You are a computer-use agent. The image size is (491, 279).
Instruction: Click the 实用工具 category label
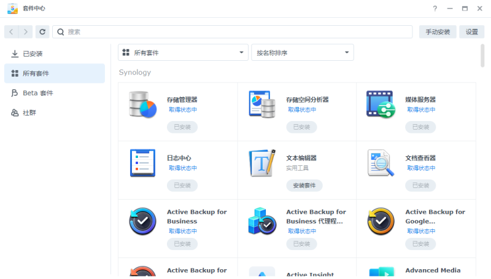298,168
